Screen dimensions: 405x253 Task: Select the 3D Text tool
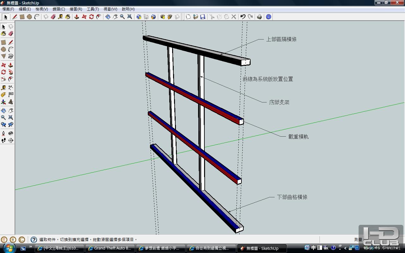11,102
